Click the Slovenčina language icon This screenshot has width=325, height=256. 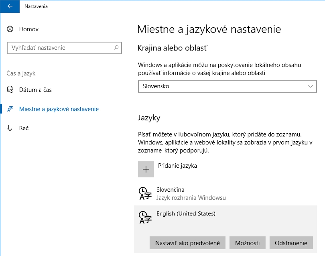point(145,194)
